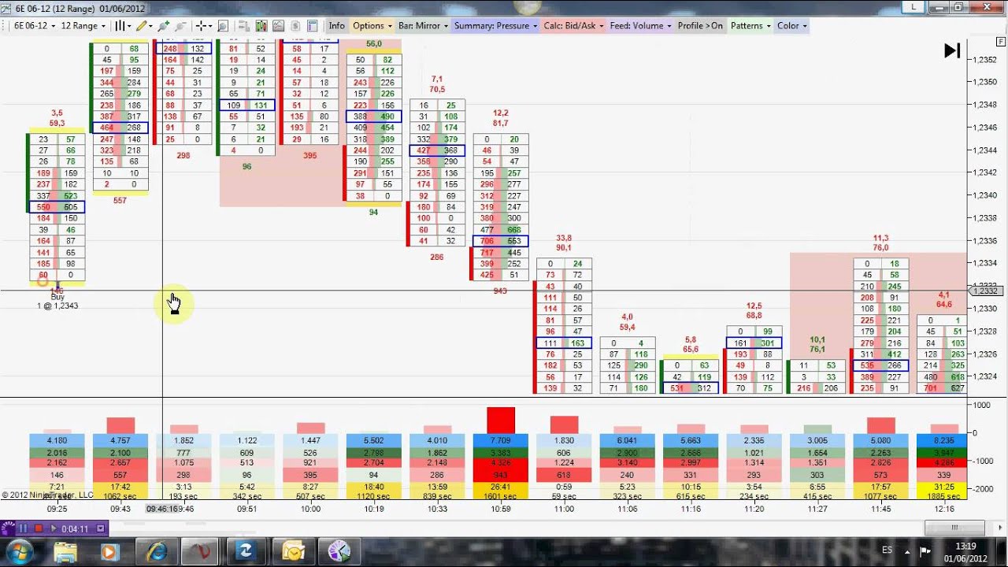This screenshot has width=1008, height=567.
Task: Open the candlestick indicators icon
Action: 261,26
